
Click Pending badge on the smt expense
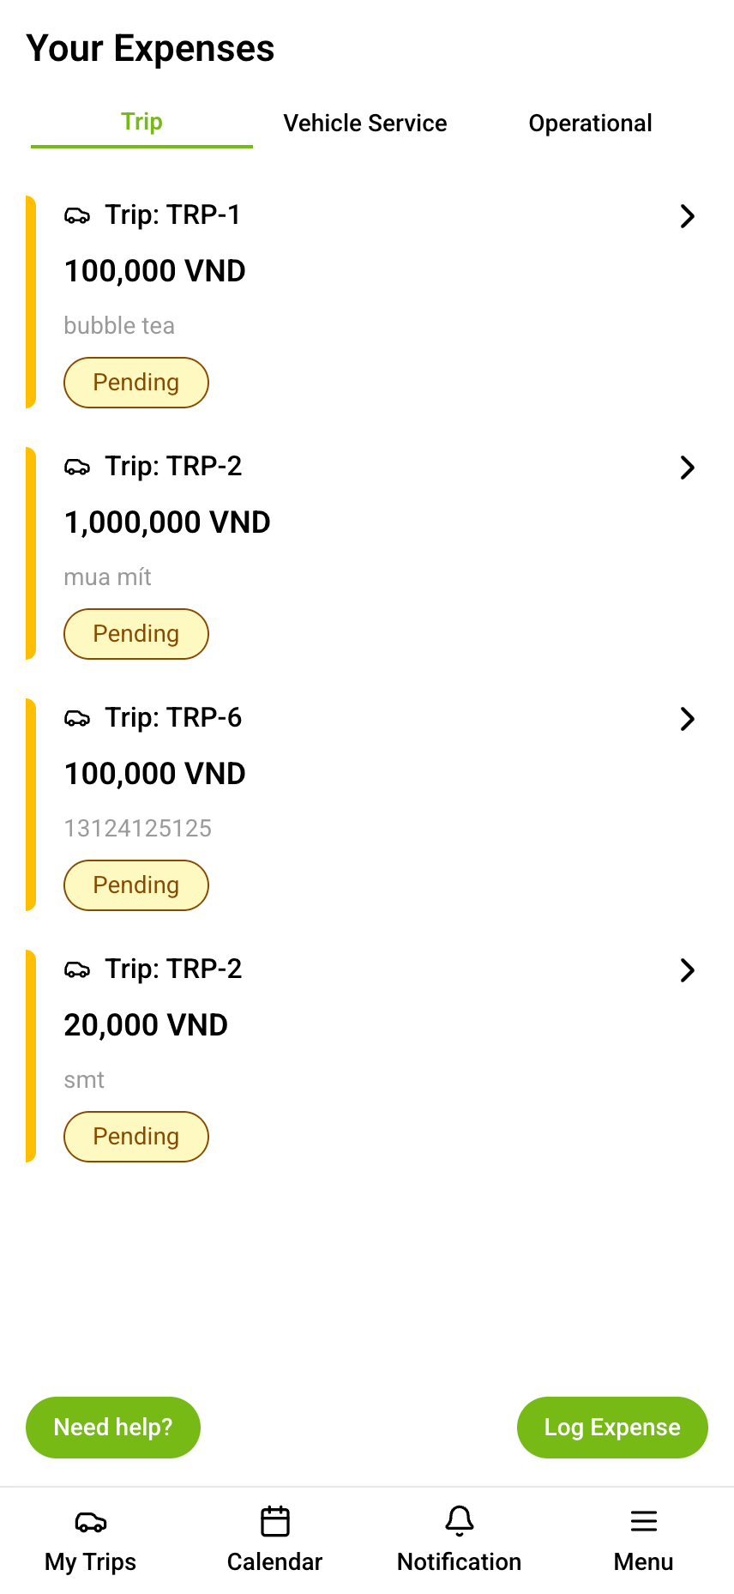136,1137
